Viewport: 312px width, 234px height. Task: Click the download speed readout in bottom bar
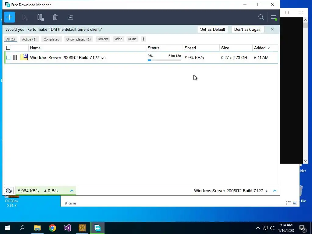(x=28, y=191)
